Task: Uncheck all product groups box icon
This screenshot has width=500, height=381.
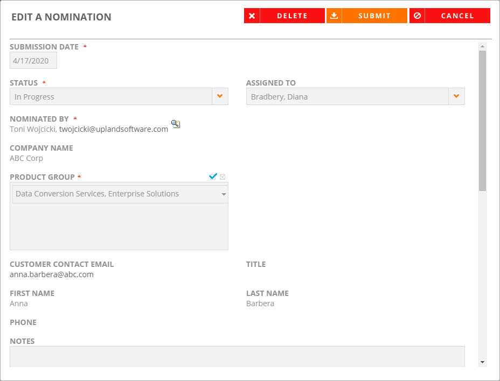Action: pos(223,177)
